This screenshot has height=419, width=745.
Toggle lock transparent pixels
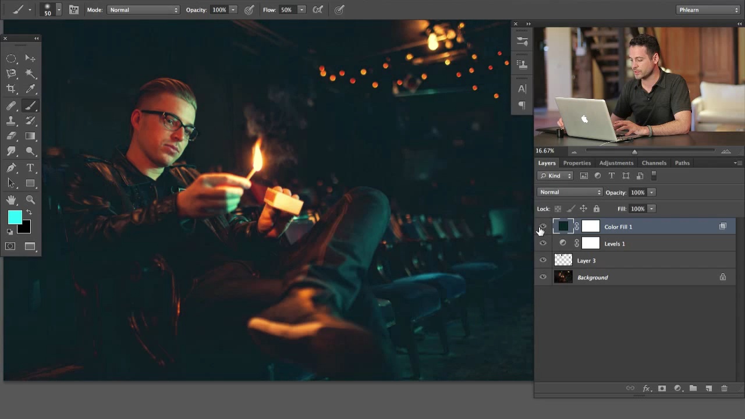(x=558, y=209)
